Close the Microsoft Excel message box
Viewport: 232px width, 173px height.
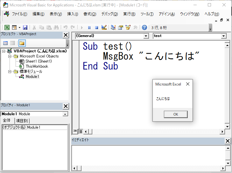pos(188,84)
